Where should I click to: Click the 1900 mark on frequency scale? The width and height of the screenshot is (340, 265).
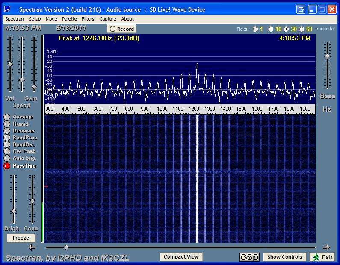click(305, 109)
